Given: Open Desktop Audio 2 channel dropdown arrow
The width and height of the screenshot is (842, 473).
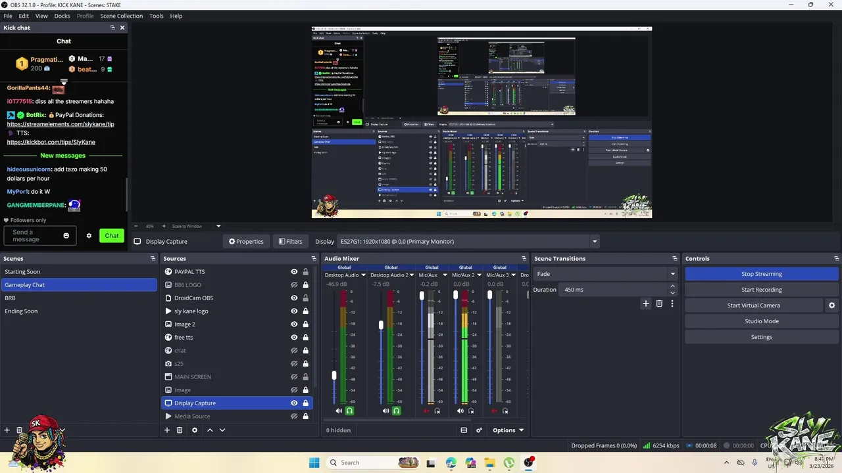Looking at the screenshot, I should tap(412, 275).
